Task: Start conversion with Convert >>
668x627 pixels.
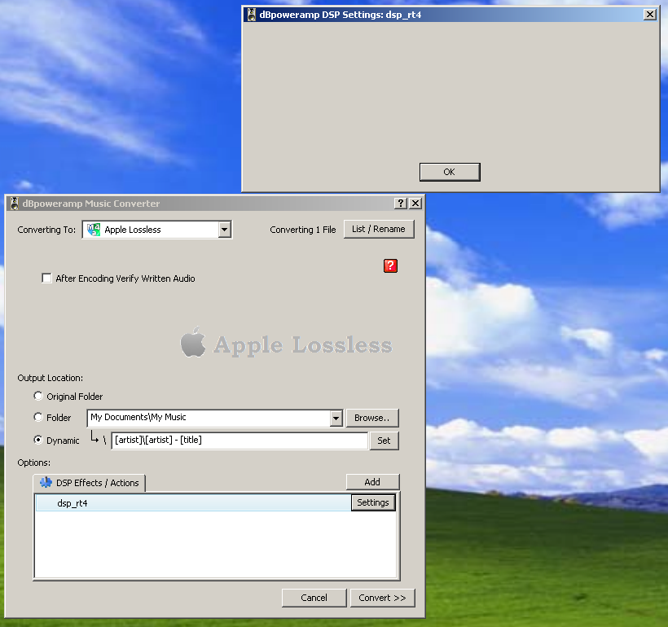Action: pyautogui.click(x=382, y=598)
